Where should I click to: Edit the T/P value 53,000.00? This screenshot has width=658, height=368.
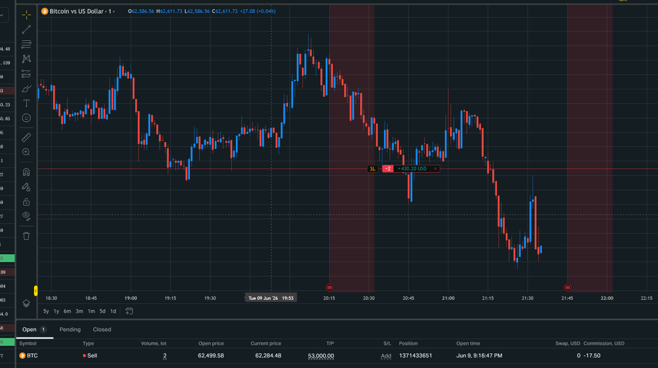coord(321,356)
